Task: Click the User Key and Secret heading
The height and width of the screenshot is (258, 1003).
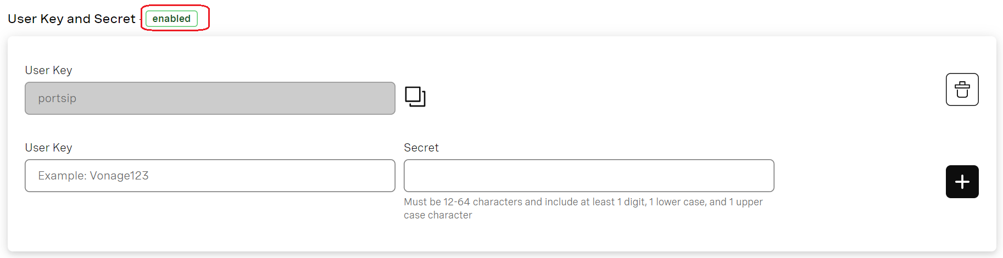Action: (71, 19)
